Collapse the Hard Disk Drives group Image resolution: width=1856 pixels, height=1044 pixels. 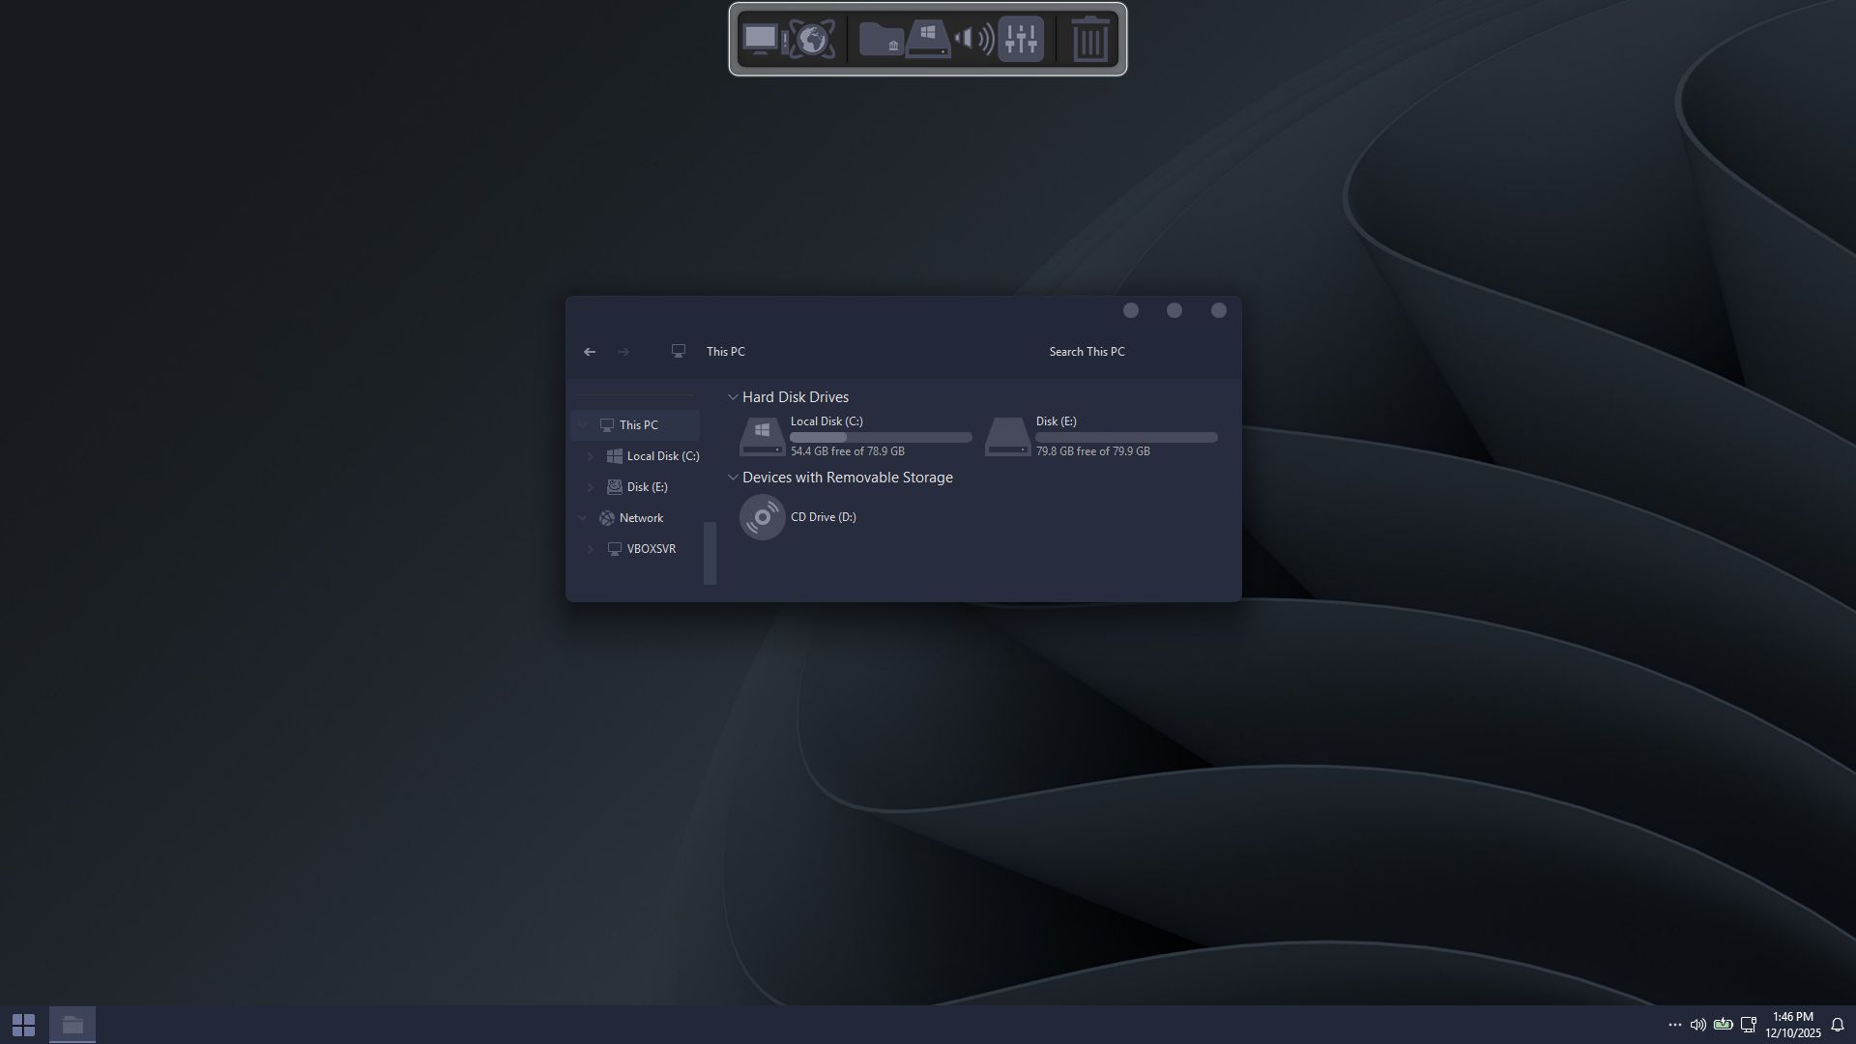point(733,397)
